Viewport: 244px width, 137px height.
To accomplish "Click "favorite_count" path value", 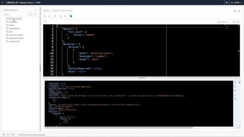I will click(x=101, y=53).
